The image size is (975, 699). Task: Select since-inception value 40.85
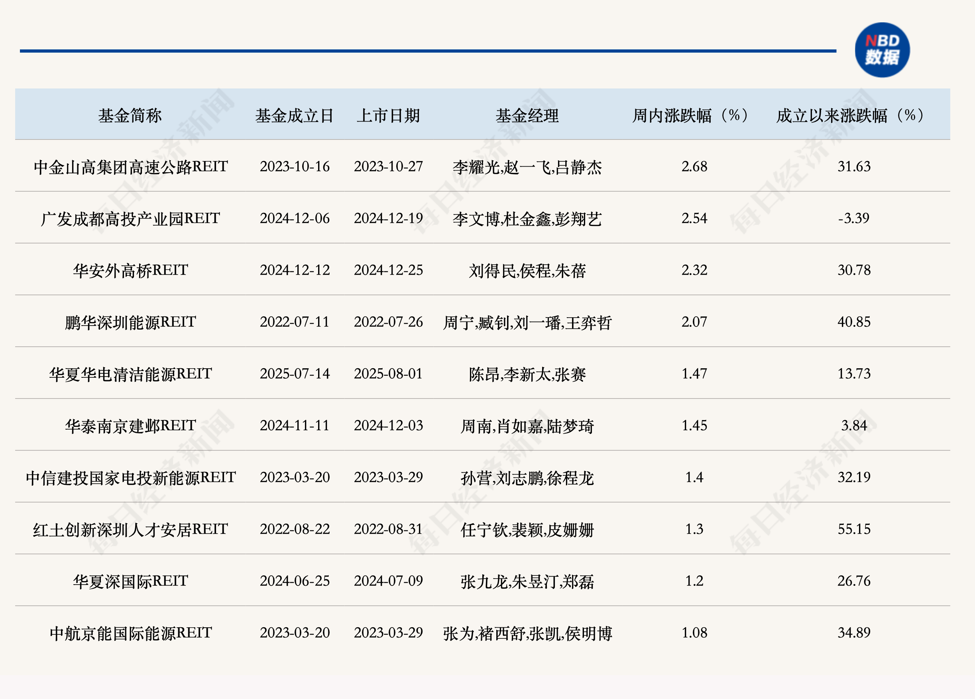click(x=854, y=322)
